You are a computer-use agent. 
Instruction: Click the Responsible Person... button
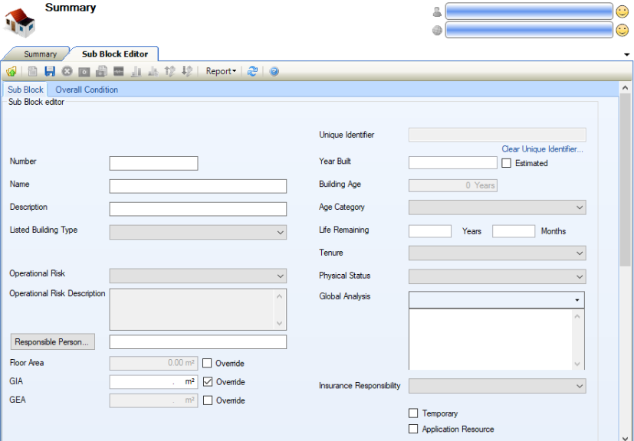[52, 342]
